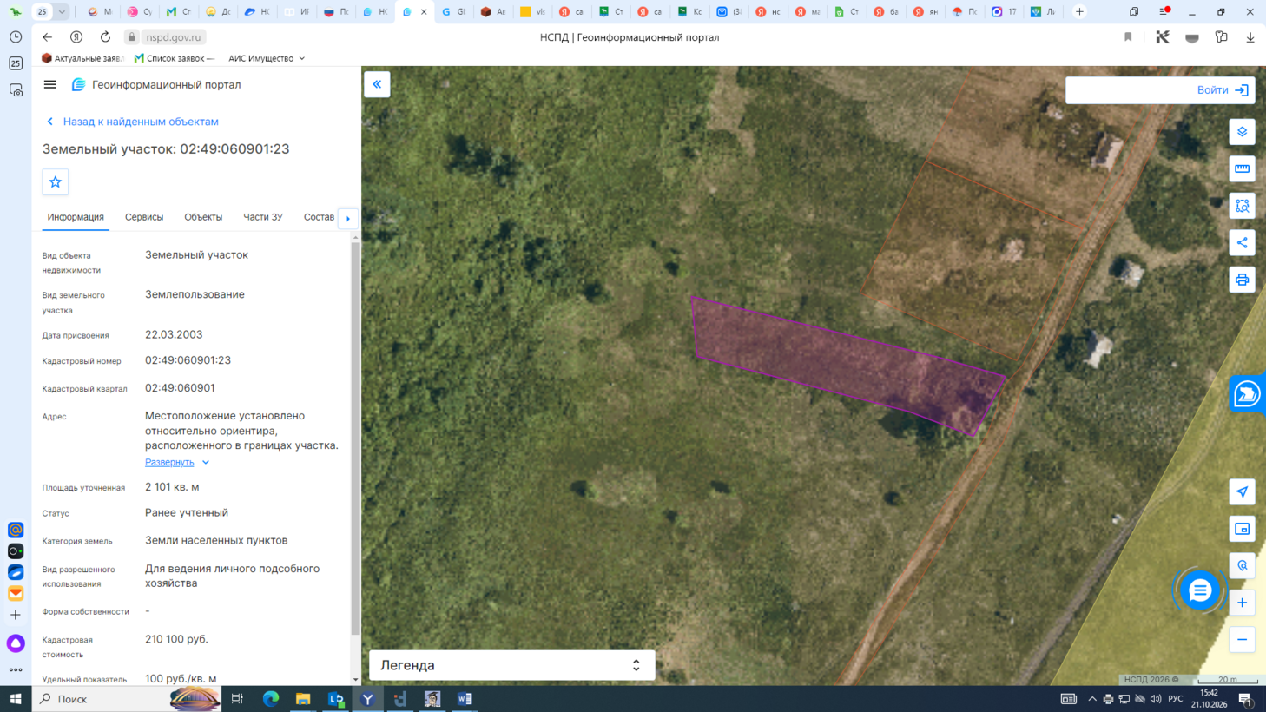1266x712 pixels.
Task: Zoom out of the map
Action: click(x=1242, y=640)
